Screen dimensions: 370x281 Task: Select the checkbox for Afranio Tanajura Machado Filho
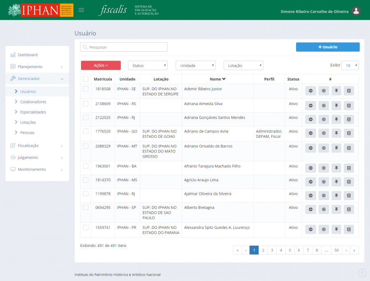point(86,166)
